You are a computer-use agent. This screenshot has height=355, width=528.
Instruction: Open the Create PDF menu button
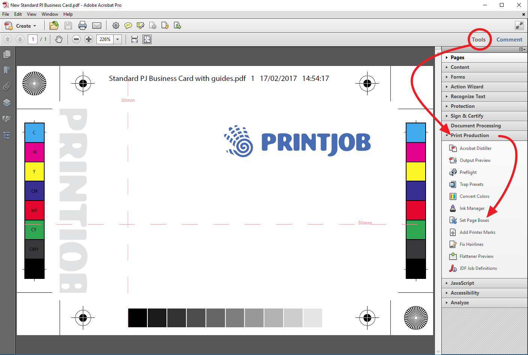pos(21,26)
